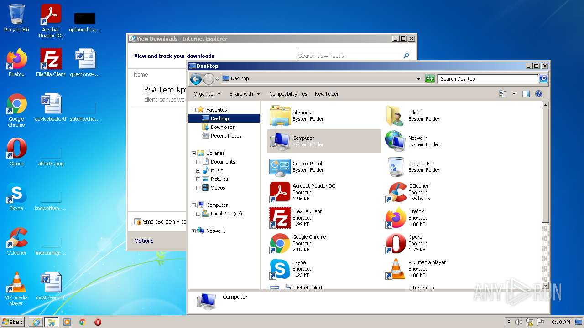Click Windows Media Player taskbar icon
Image resolution: width=584 pixels, height=328 pixels.
pyautogui.click(x=67, y=322)
